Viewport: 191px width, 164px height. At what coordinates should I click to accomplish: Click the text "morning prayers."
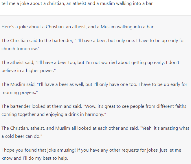pos(20,93)
